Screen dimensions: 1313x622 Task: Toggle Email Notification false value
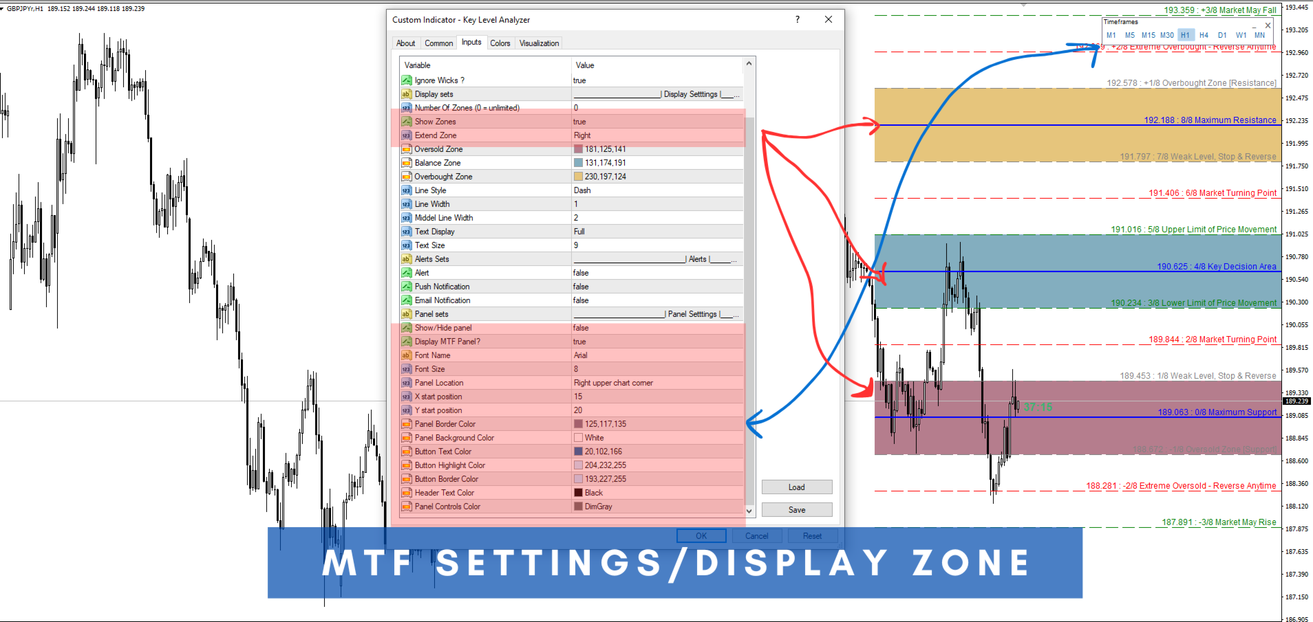[657, 300]
